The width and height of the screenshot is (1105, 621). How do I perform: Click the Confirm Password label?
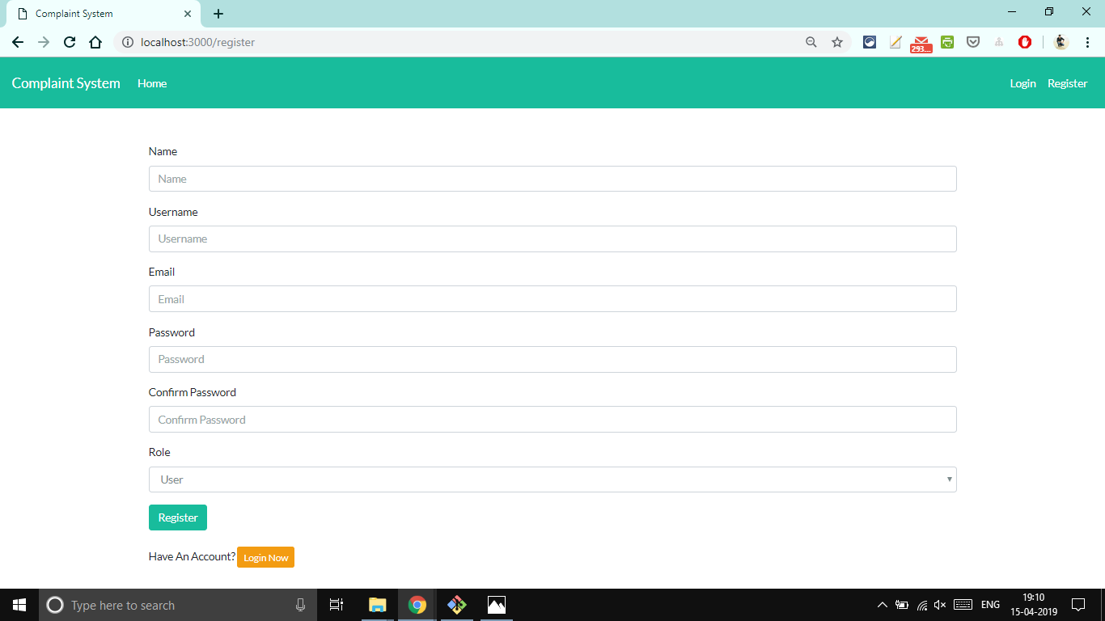coord(193,392)
